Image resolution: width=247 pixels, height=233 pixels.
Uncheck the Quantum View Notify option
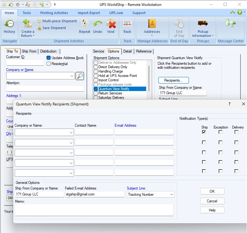[x=96, y=89]
